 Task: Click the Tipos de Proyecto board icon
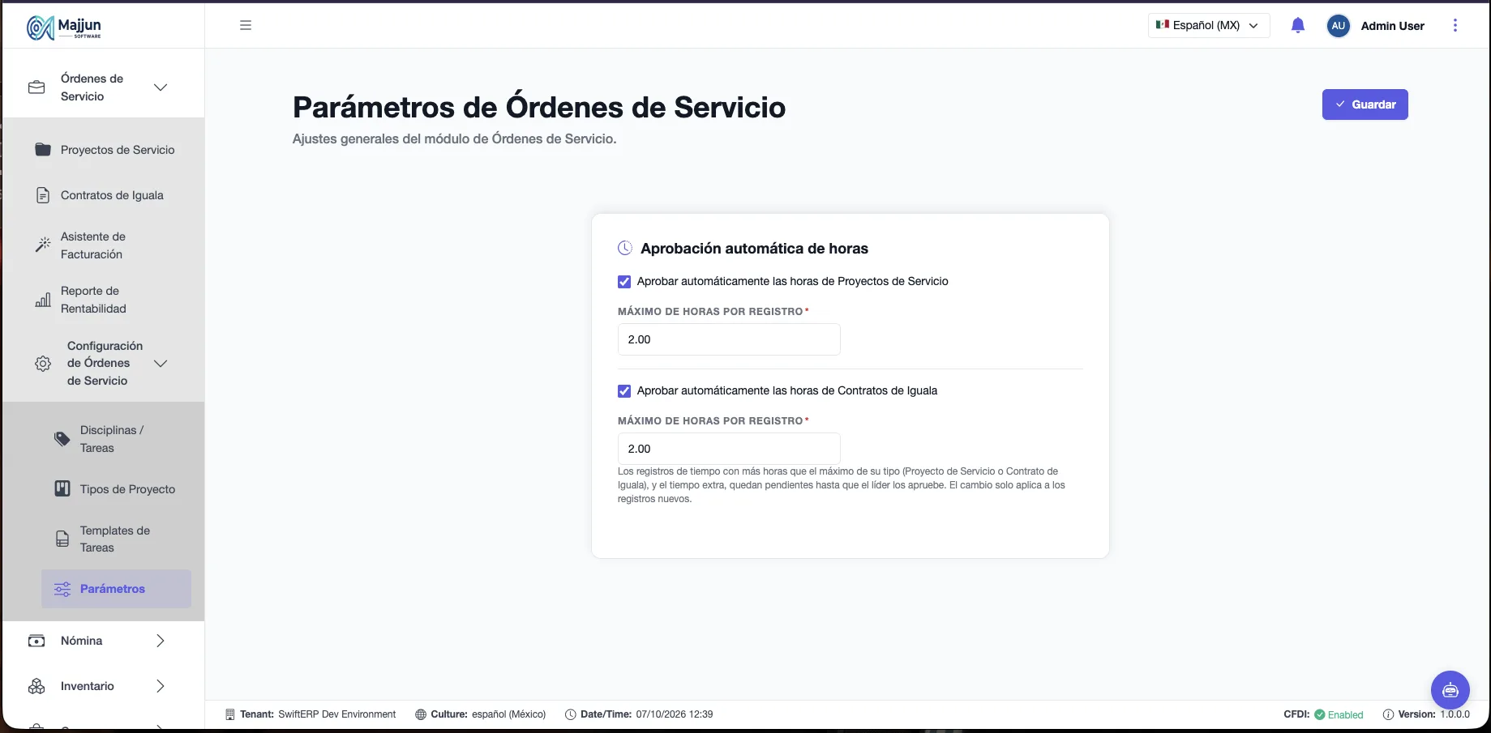click(x=62, y=488)
